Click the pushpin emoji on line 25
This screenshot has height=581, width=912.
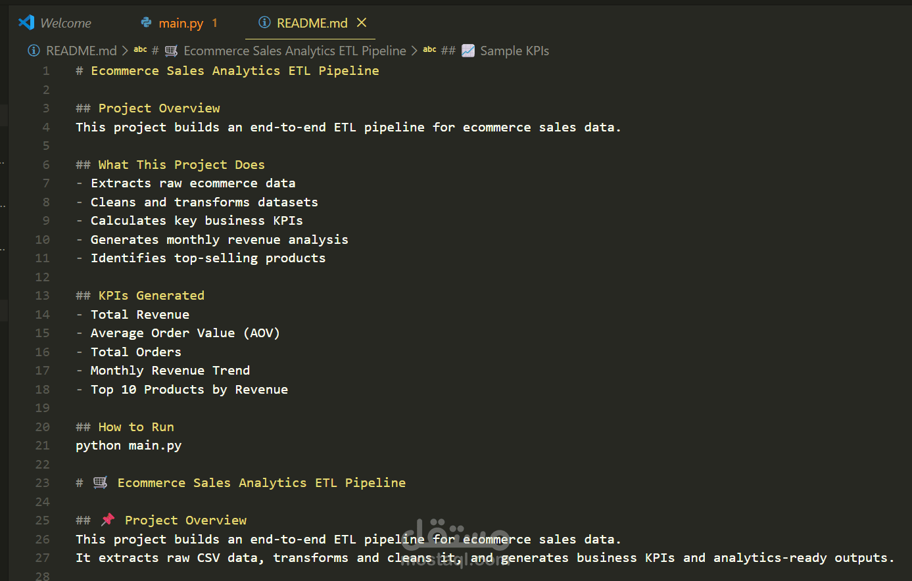coord(107,520)
